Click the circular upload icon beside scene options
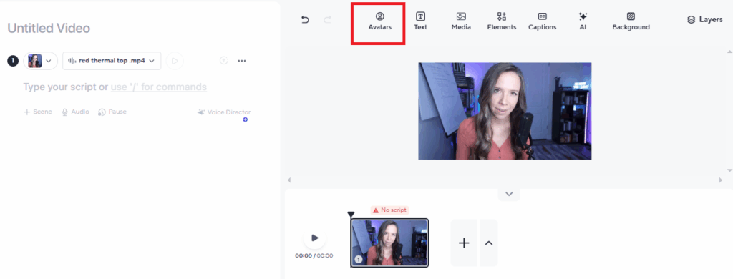733x279 pixels. click(224, 60)
